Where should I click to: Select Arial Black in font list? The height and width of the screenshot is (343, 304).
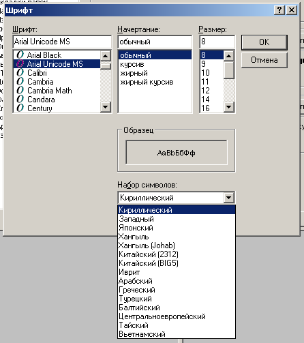57,55
